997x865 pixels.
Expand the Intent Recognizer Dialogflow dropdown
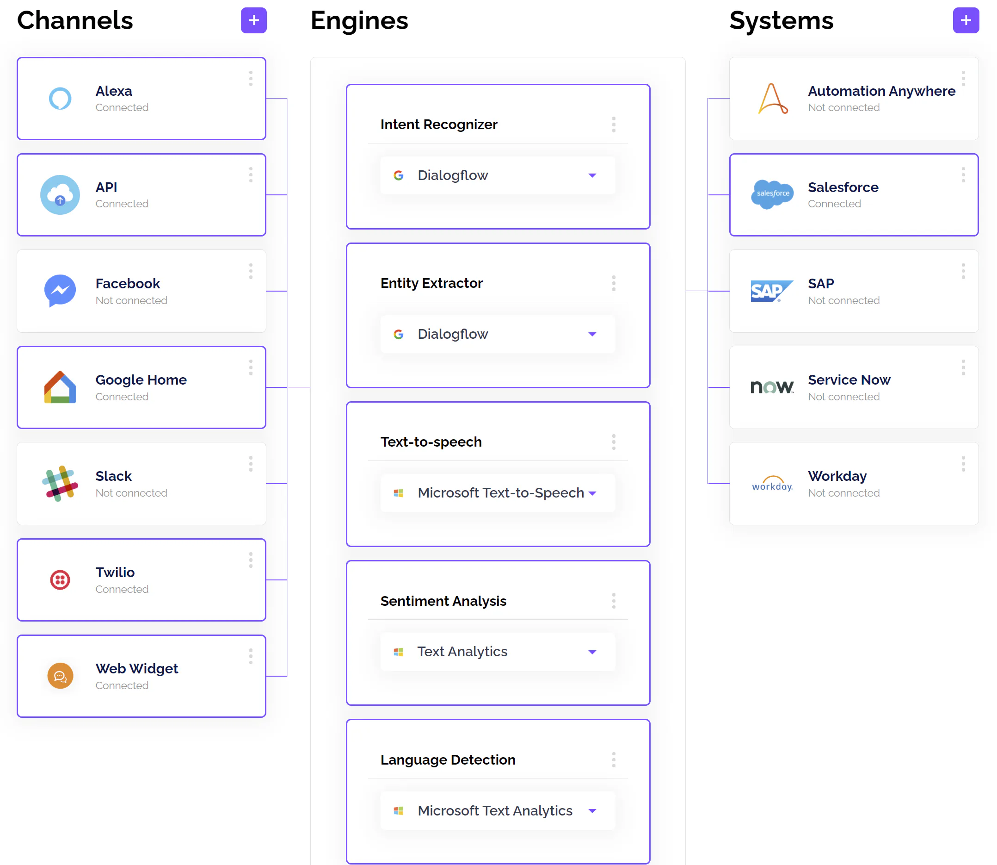[x=498, y=175]
